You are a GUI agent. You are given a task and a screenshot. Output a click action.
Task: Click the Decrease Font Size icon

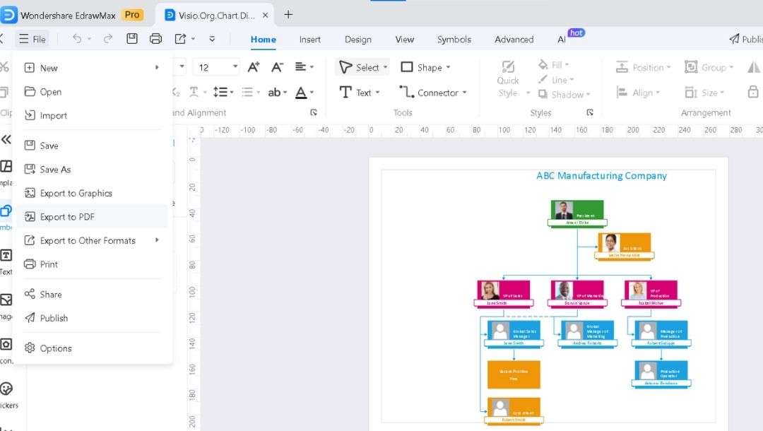tap(277, 66)
